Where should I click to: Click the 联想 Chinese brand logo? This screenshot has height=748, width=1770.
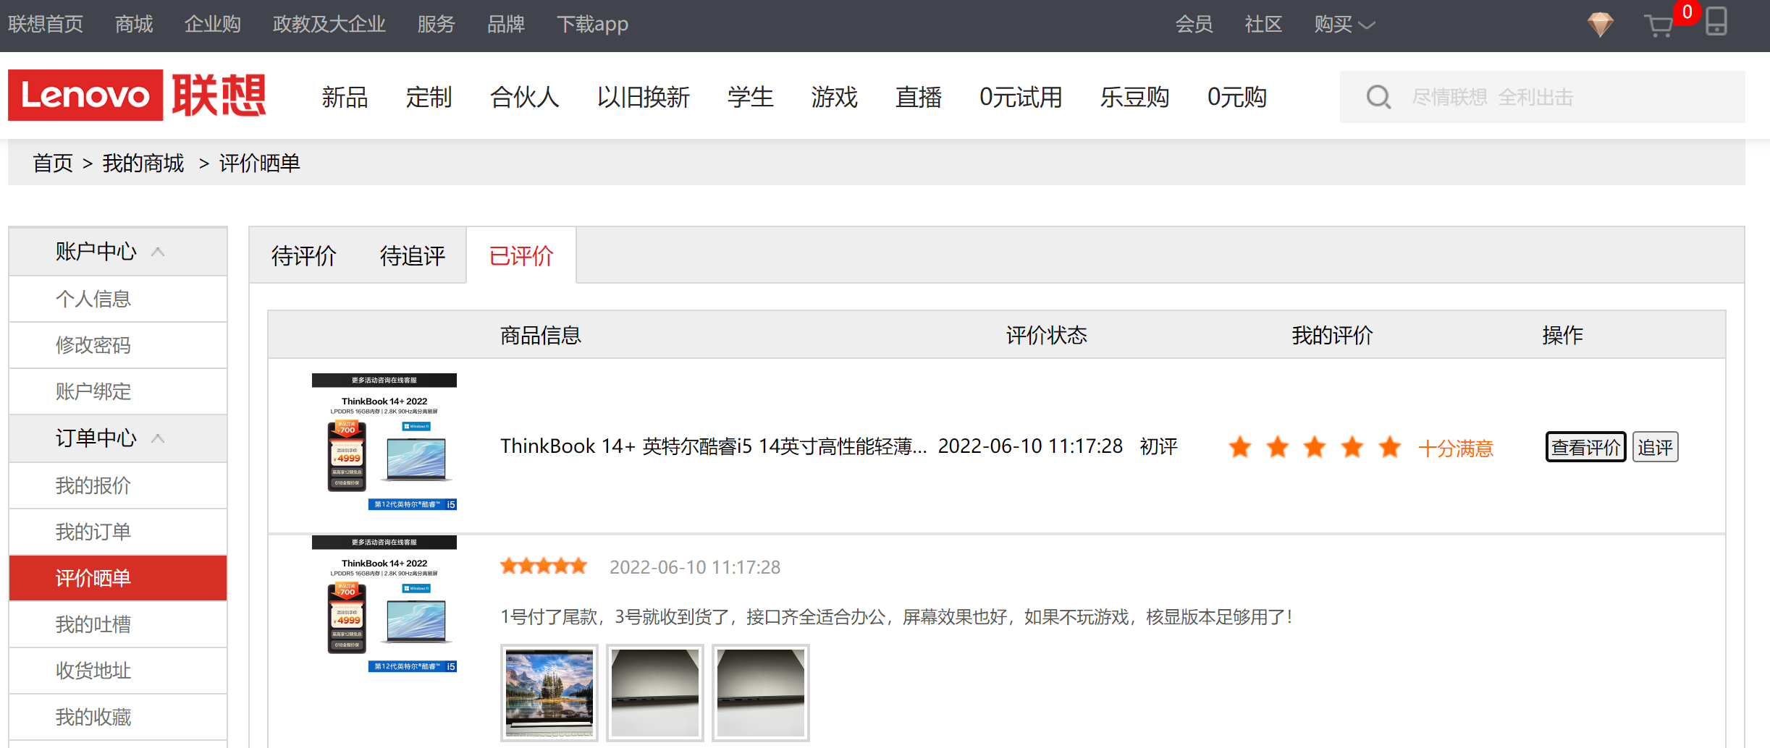219,95
